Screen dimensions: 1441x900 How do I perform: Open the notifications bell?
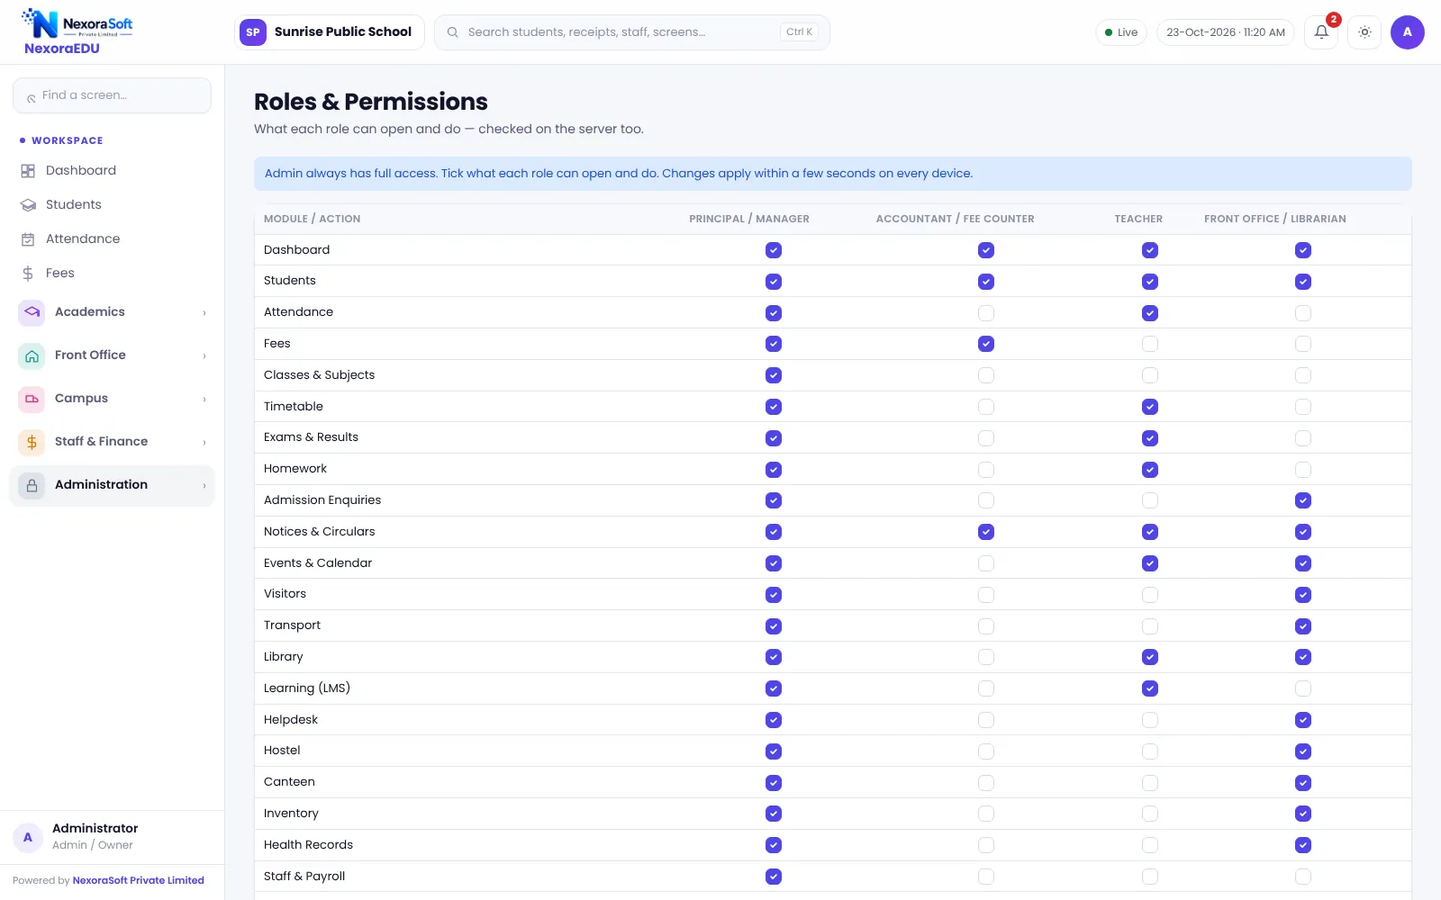click(1321, 32)
